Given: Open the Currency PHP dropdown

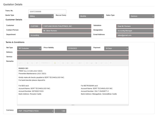Looking at the screenshot, I should click(x=36, y=111).
